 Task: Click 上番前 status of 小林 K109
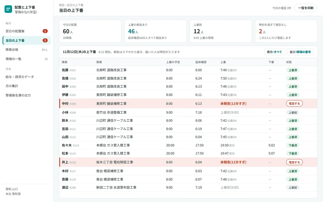pos(293,113)
